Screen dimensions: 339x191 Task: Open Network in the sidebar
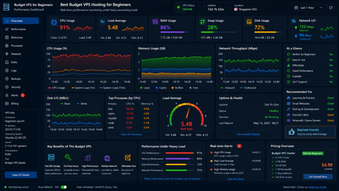(x=21, y=54)
